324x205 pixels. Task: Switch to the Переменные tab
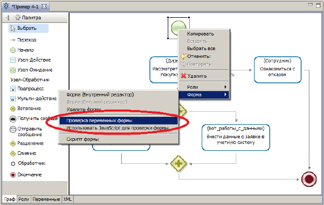coord(47,199)
